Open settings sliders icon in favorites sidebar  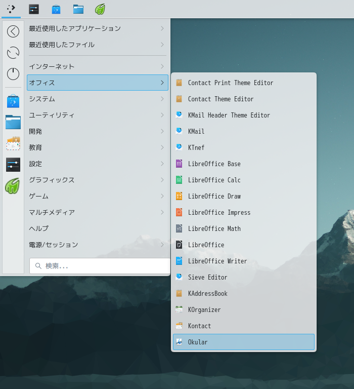[13, 165]
